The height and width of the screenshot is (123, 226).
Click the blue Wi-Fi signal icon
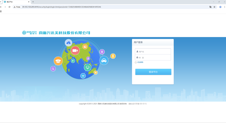83,76
